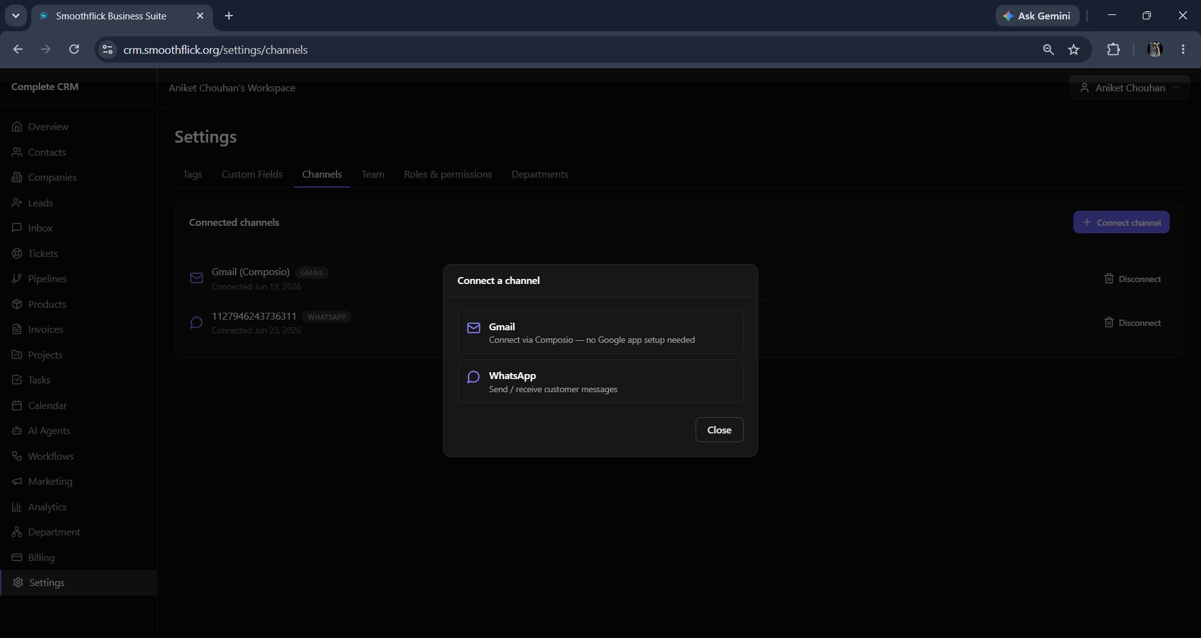Click the Complete CRM logo text

[45, 87]
